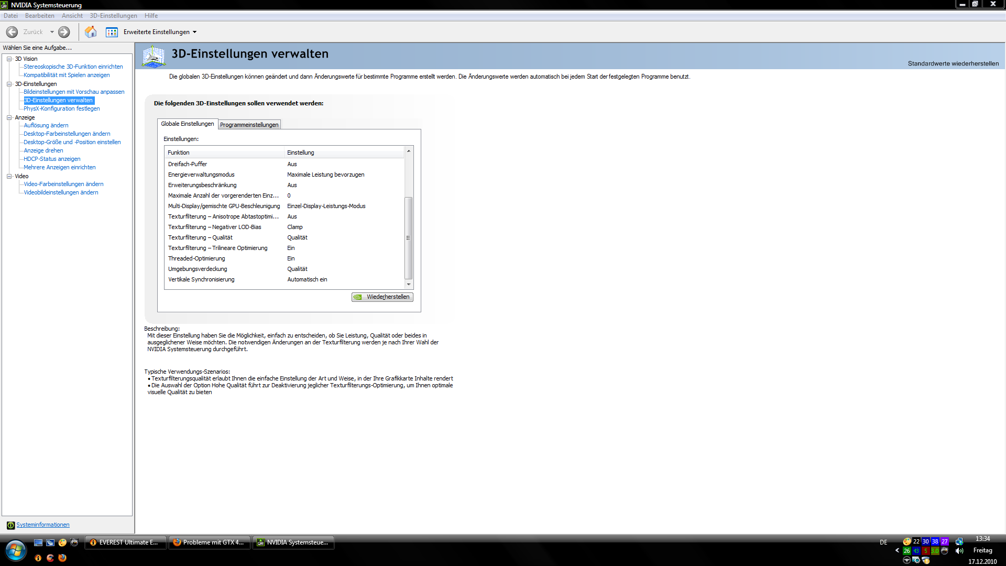Click the settings list scrollbar down arrow
Viewport: 1006px width, 566px height.
coord(409,284)
